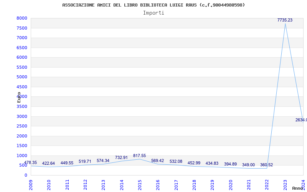Click the 2016 x-axis year
This screenshot has height=192, width=307.
[x=158, y=185]
